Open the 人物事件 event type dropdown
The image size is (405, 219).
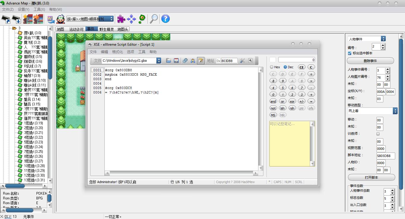click(x=383, y=39)
